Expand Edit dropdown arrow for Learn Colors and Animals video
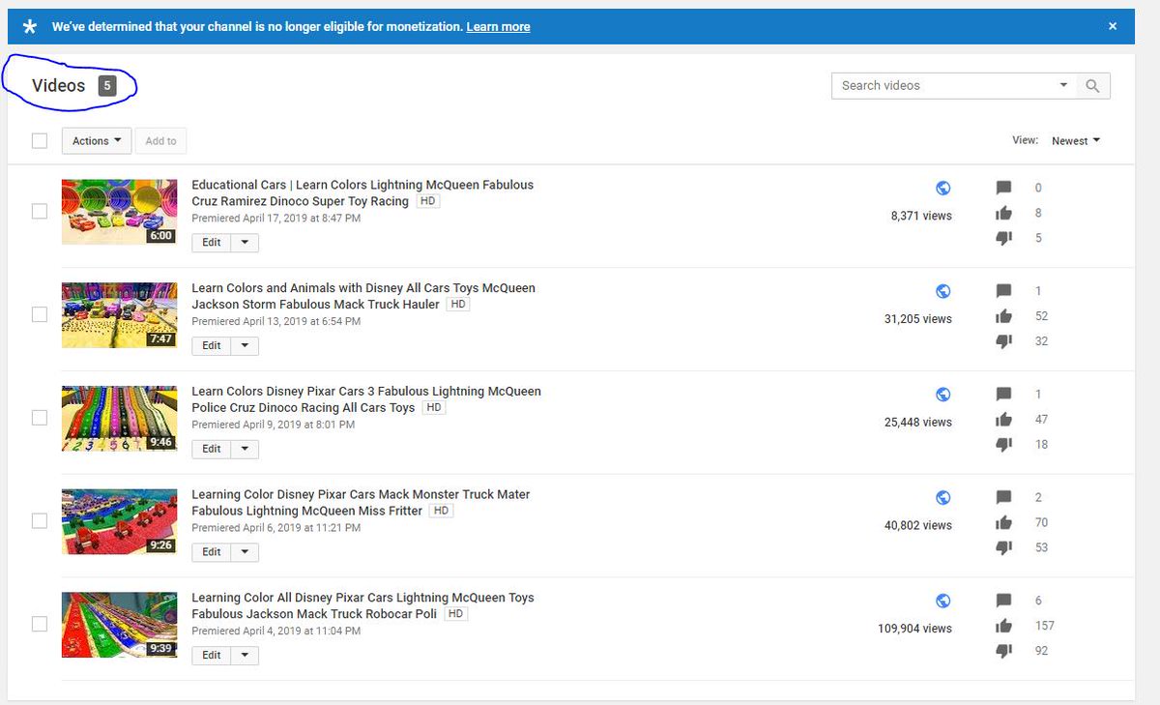 pyautogui.click(x=245, y=346)
